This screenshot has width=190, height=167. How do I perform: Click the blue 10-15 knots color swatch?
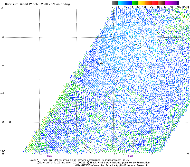[128, 3]
